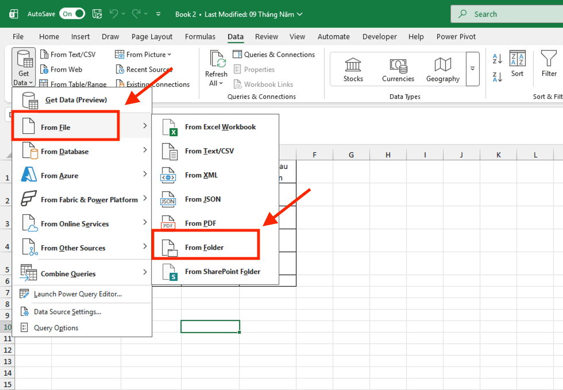Open Customize Quick Access Toolbar dropdown
This screenshot has width=563, height=390.
159,14
